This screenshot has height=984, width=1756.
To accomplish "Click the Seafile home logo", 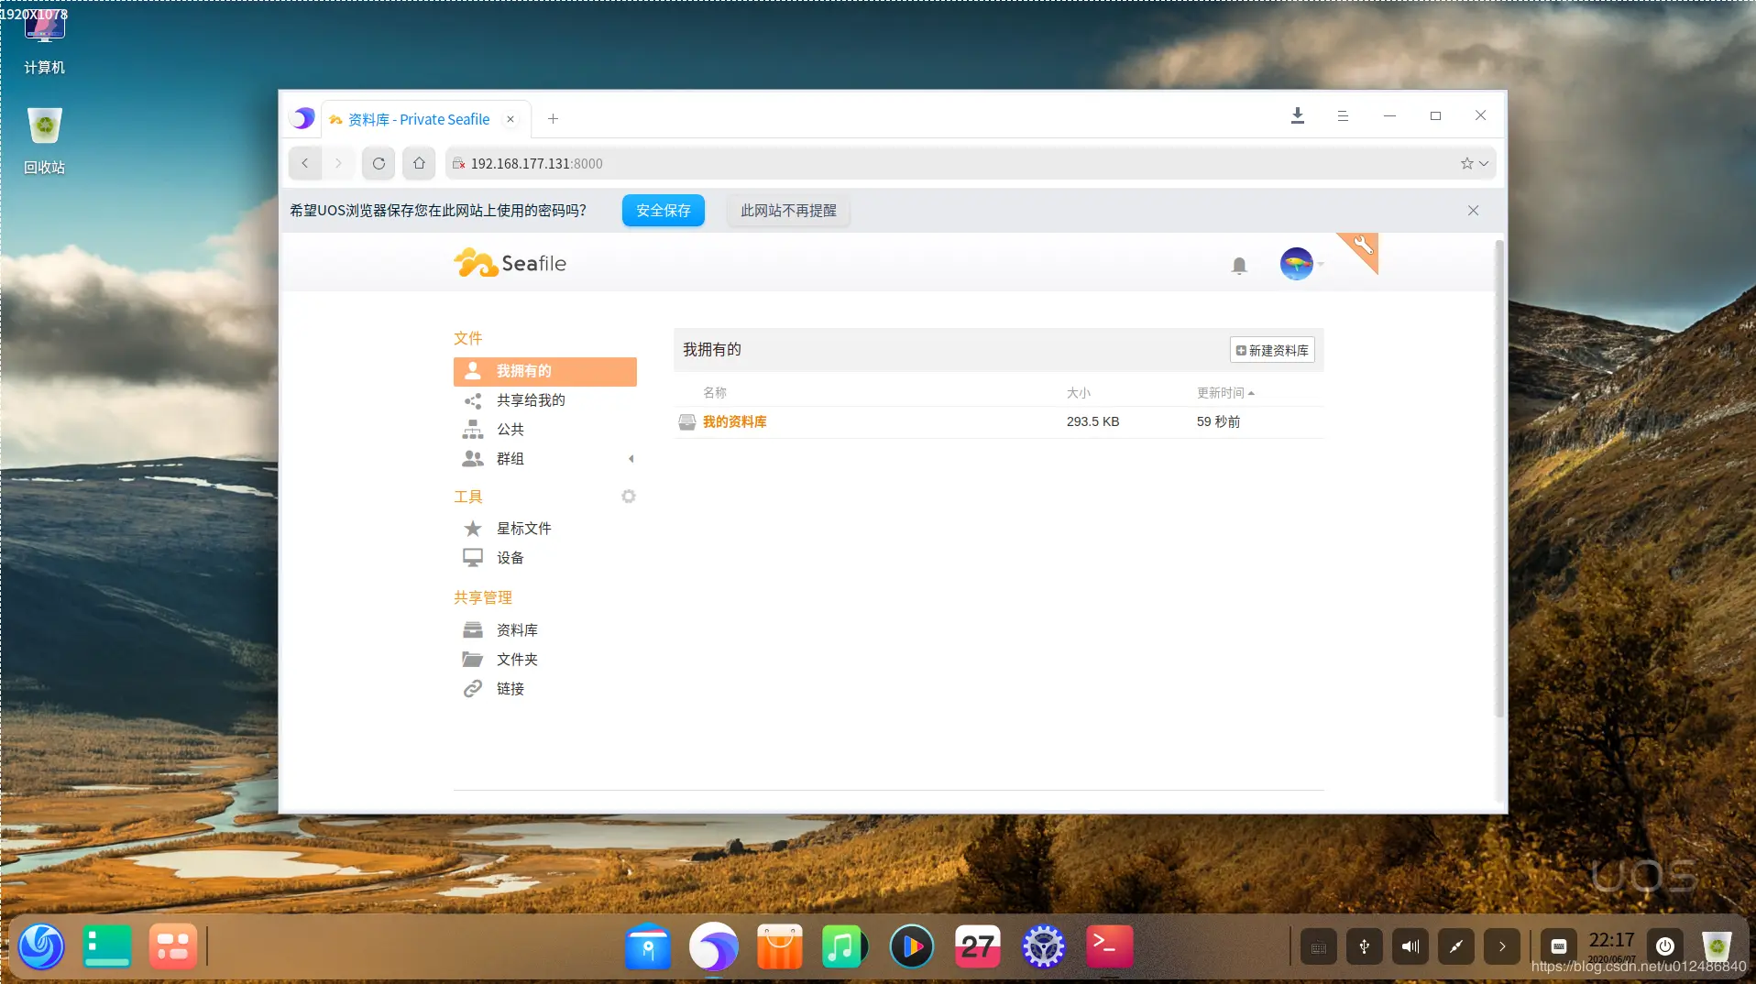I will click(510, 263).
